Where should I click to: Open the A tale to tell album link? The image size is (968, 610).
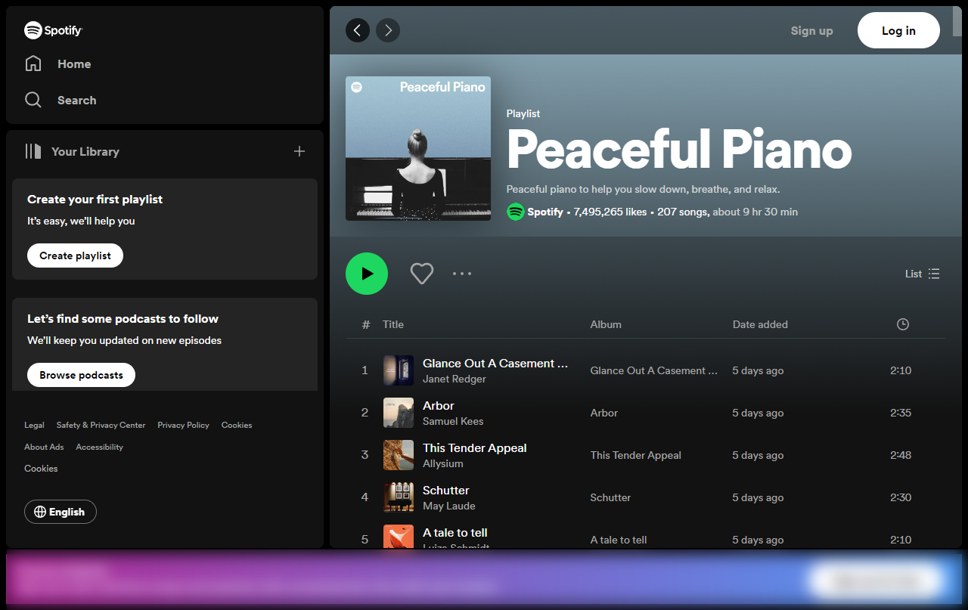[619, 540]
